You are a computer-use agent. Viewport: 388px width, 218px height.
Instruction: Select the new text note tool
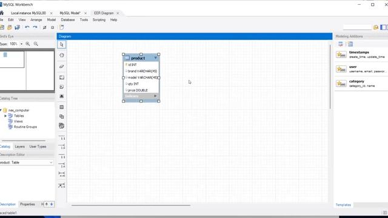tap(62, 87)
